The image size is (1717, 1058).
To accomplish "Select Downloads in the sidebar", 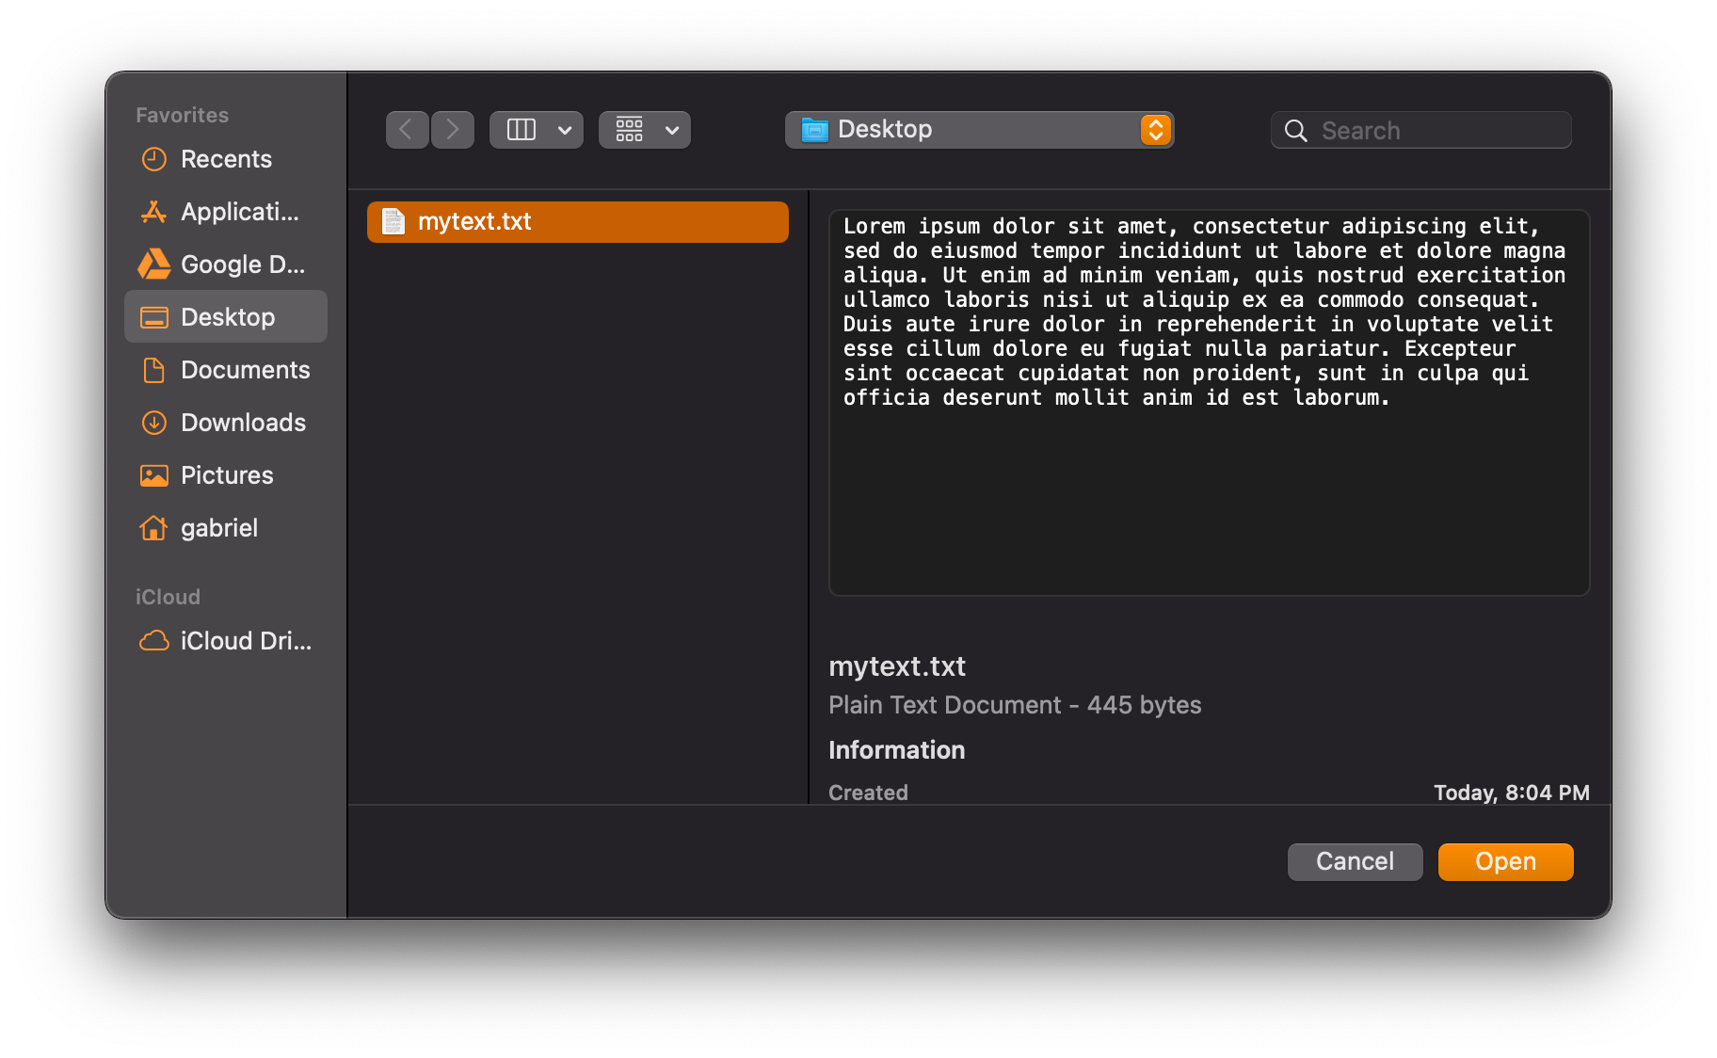I will pyautogui.click(x=243, y=423).
